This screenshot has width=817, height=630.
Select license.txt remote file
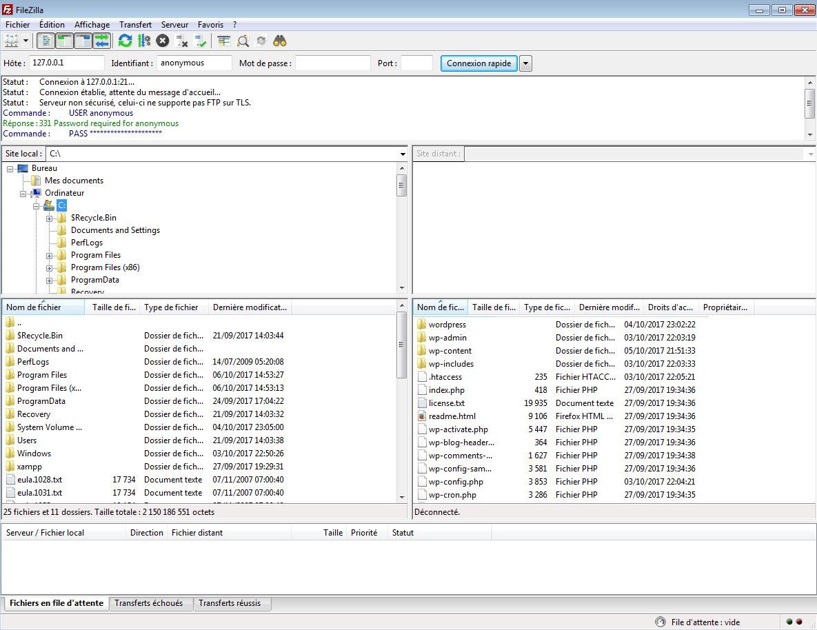[447, 403]
